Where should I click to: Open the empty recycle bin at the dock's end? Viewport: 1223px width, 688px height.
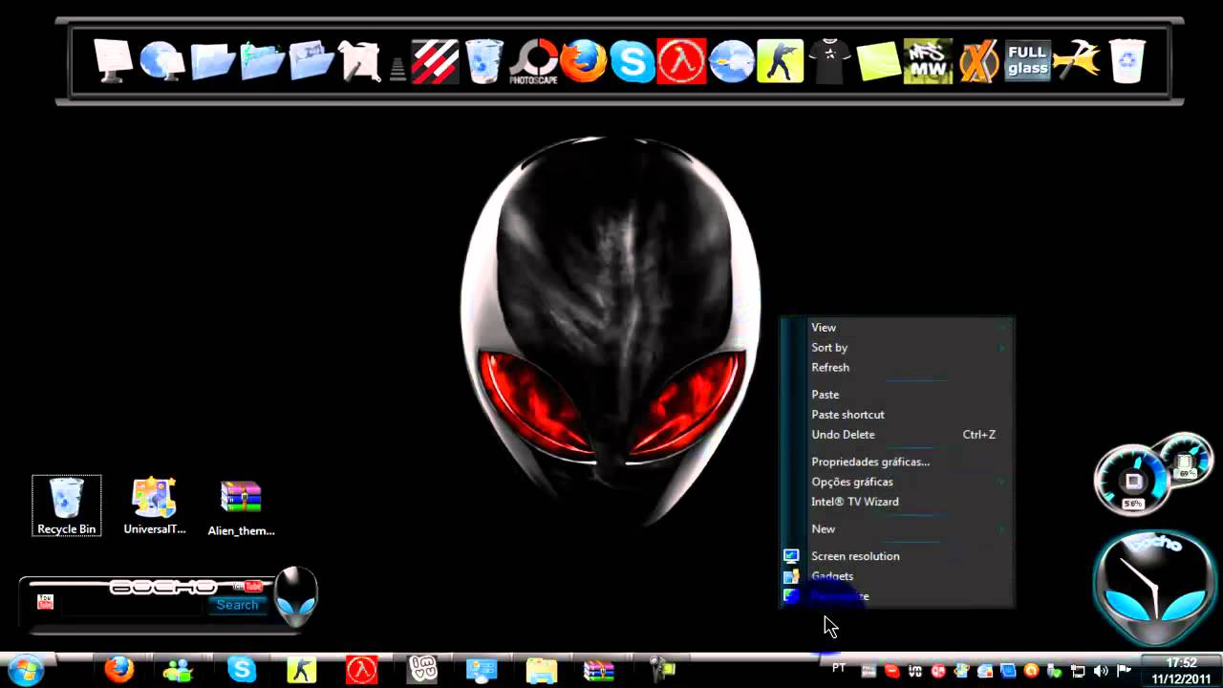1127,61
